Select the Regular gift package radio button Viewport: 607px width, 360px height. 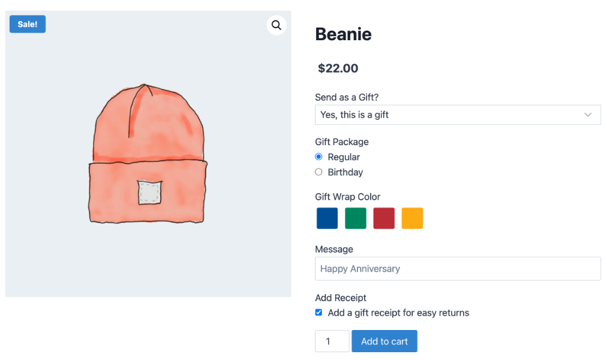tap(318, 157)
